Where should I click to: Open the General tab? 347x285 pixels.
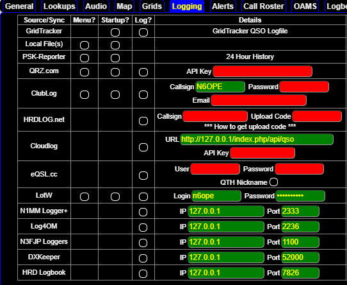click(x=19, y=6)
